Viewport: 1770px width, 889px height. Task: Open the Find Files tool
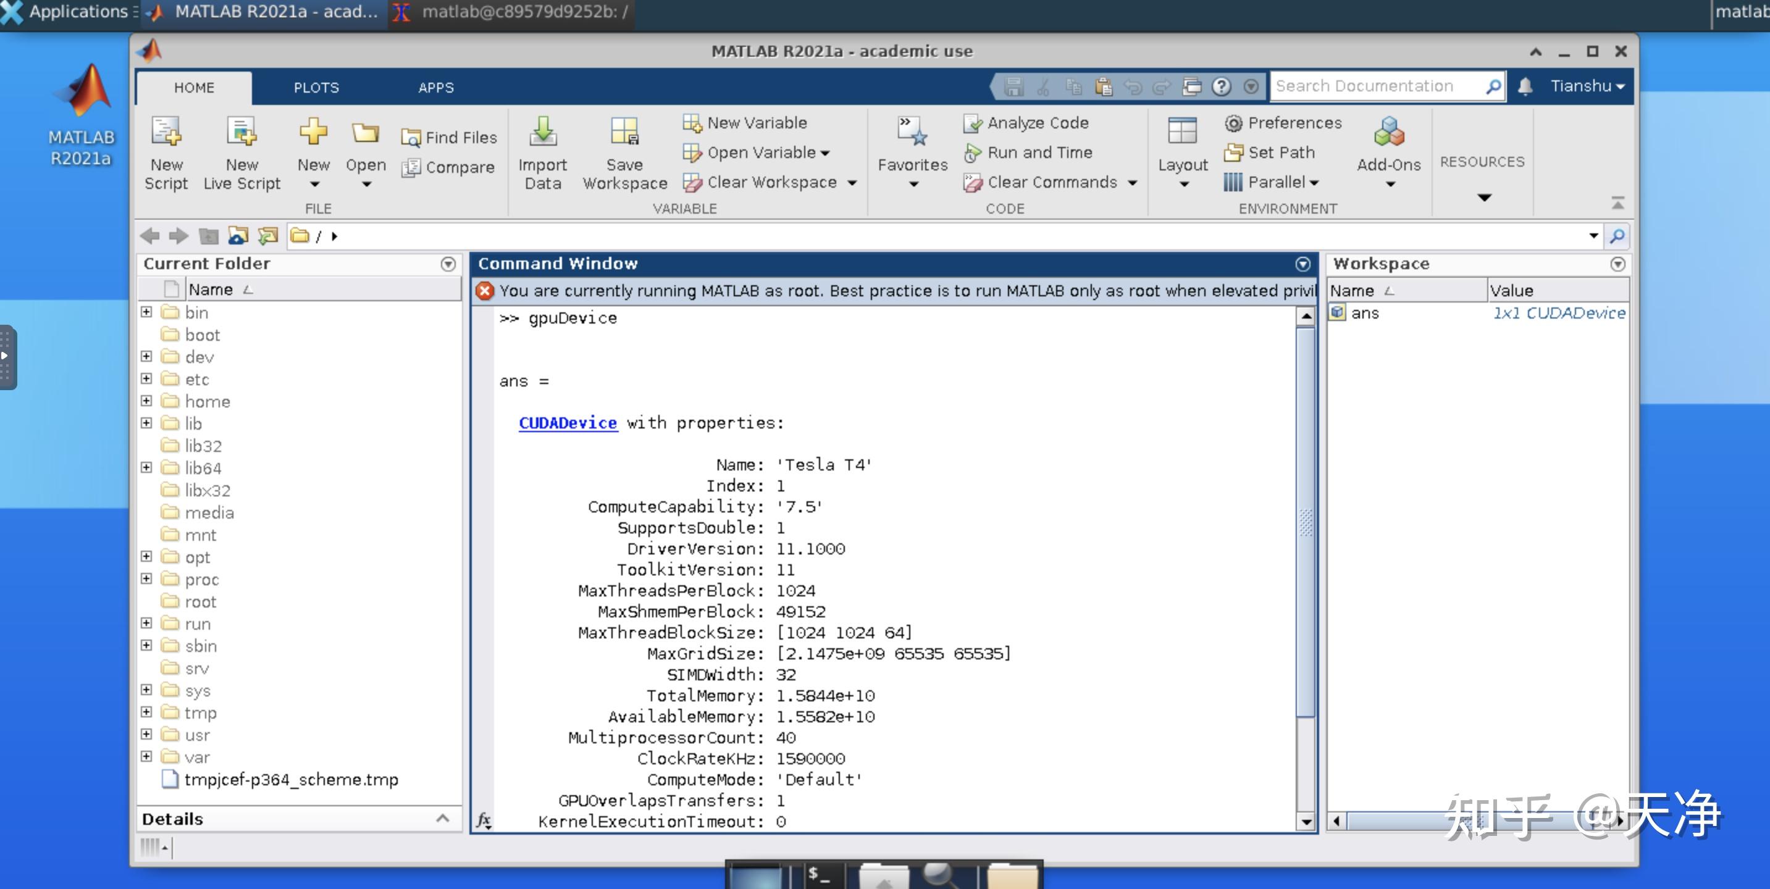(x=448, y=136)
